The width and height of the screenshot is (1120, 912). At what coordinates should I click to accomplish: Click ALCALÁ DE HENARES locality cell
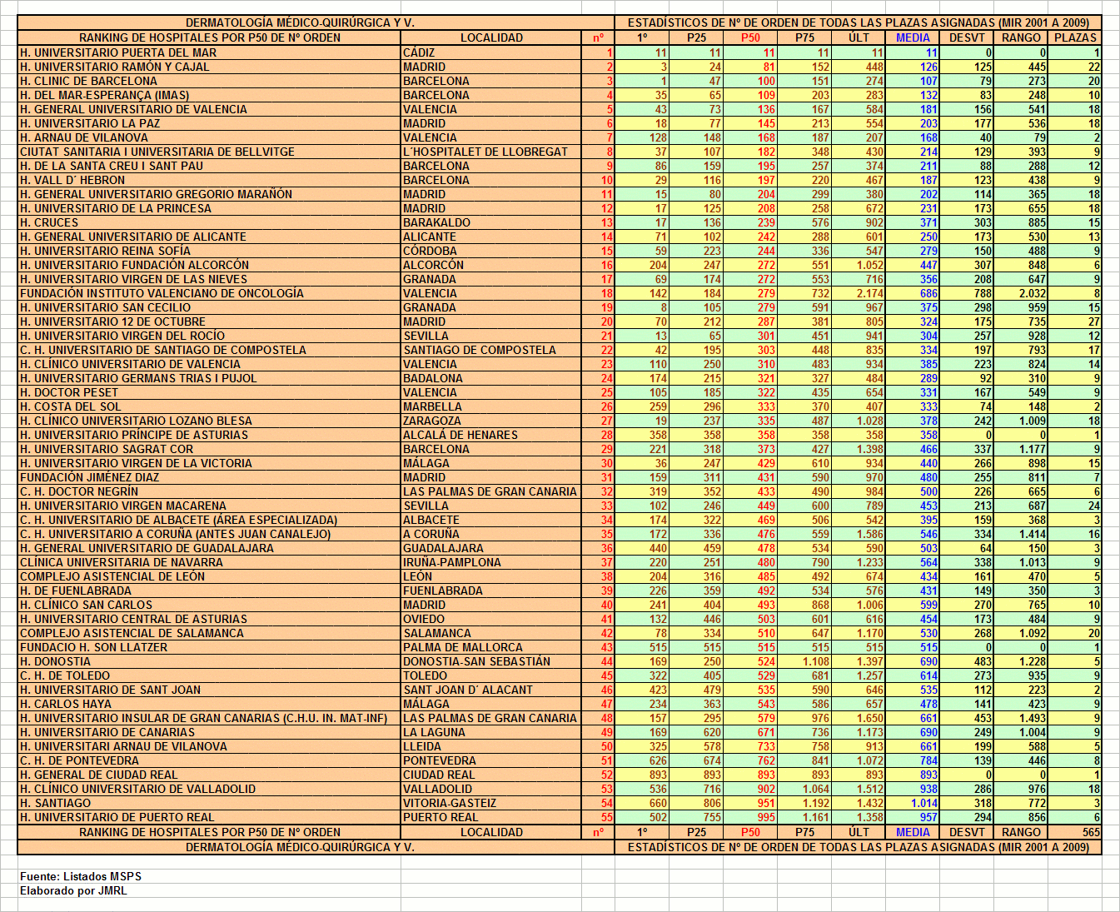tap(491, 435)
